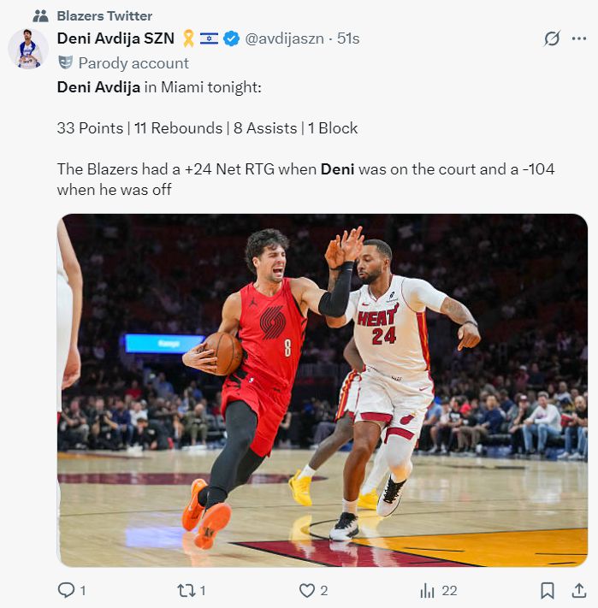Click the Deni Avdija SZN display name

pos(115,38)
